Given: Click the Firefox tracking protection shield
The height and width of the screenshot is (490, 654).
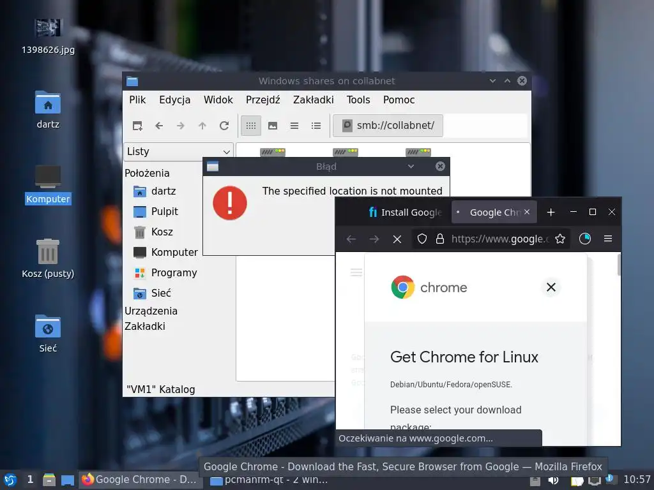Looking at the screenshot, I should click(422, 239).
